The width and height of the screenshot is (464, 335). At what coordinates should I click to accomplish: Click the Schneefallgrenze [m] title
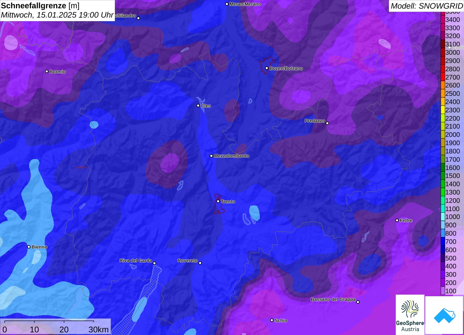[40, 6]
